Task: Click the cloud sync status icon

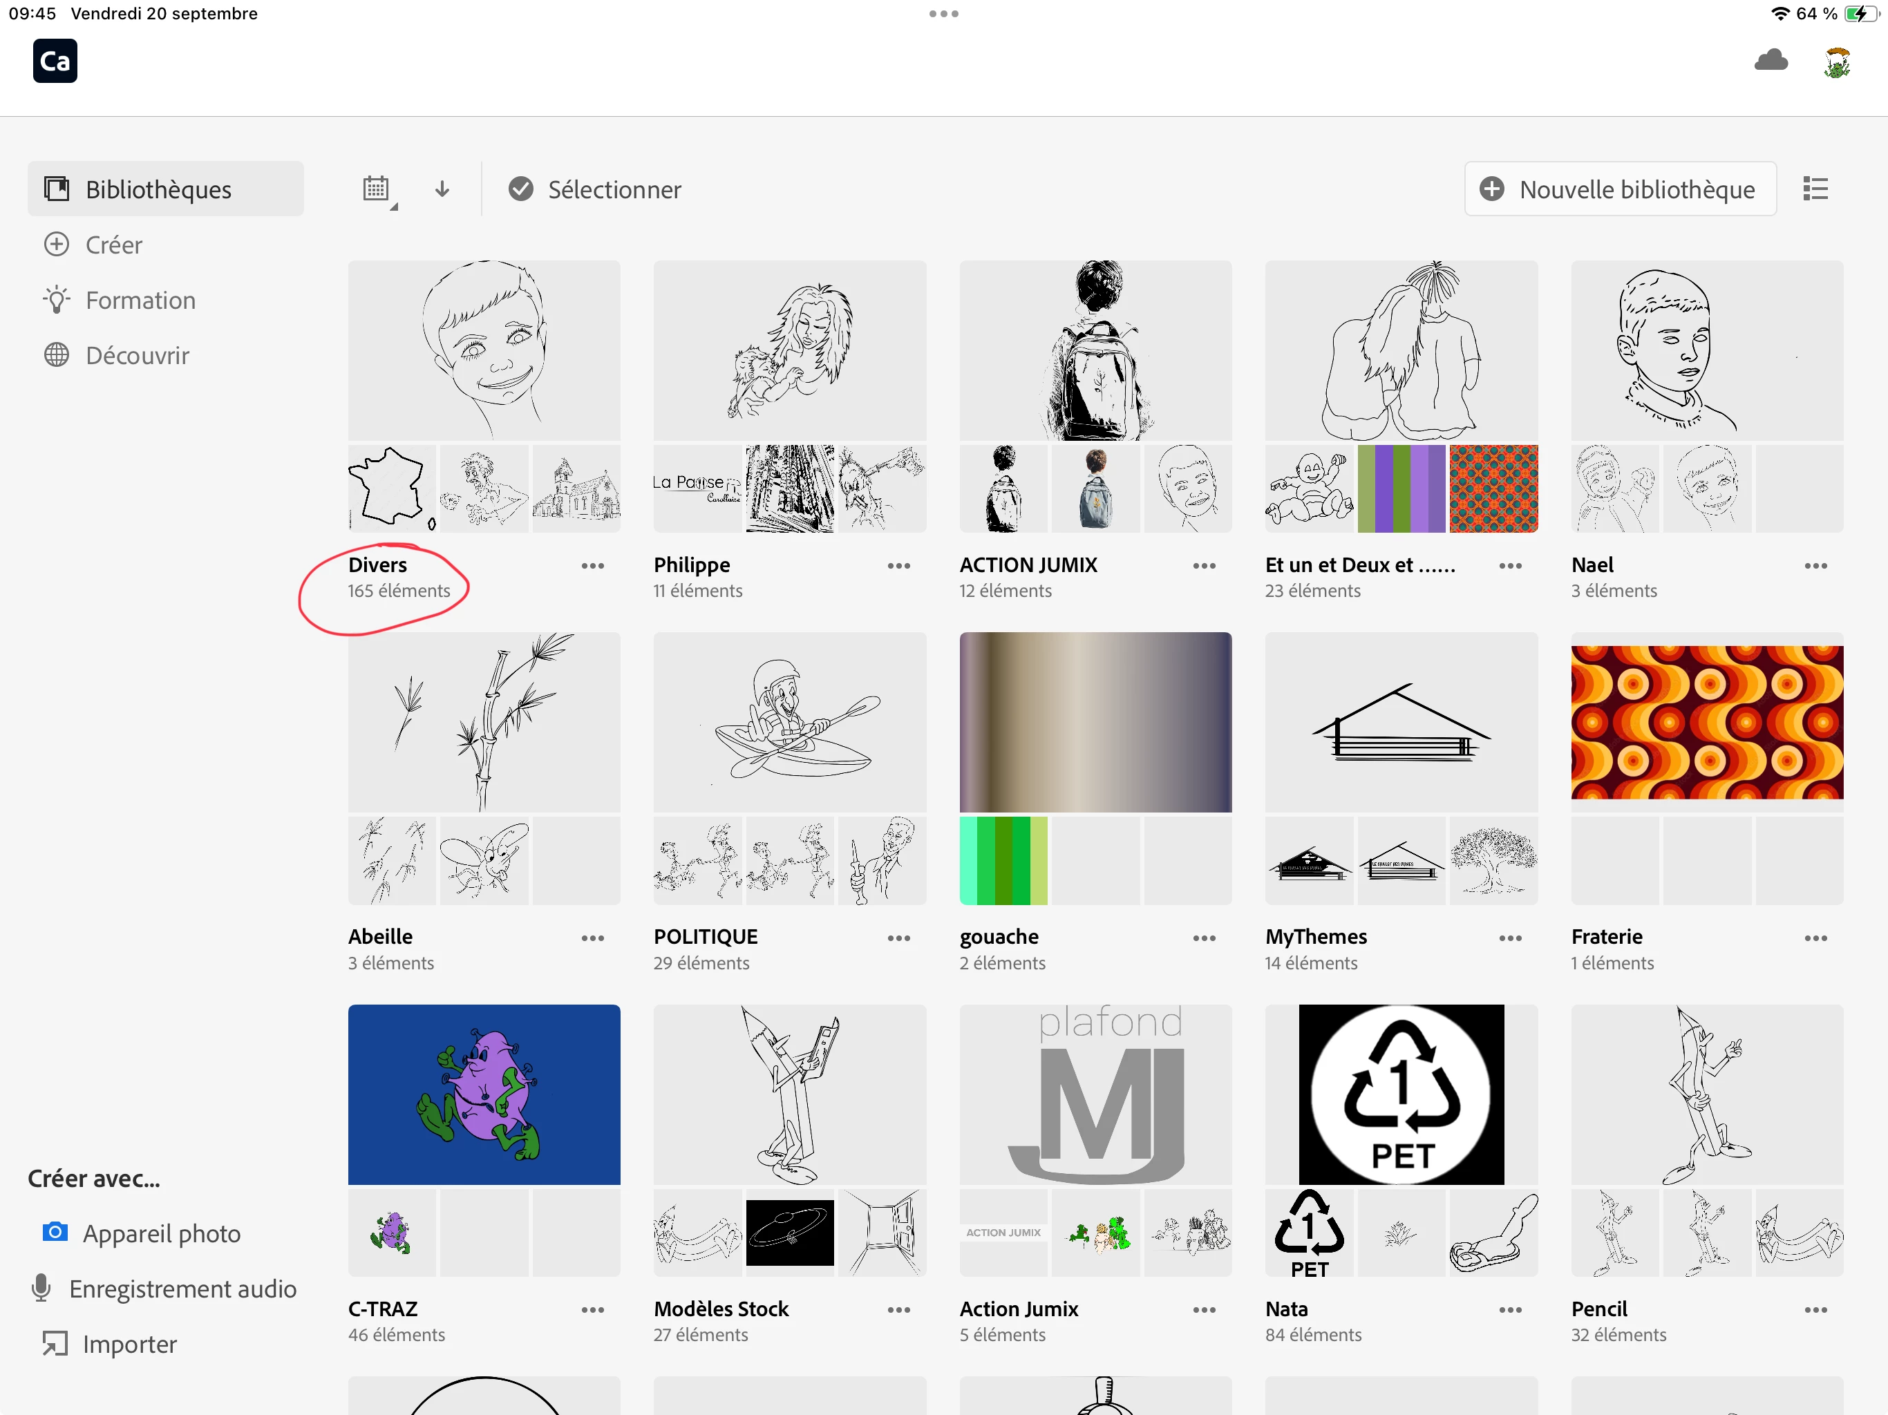Action: click(1771, 61)
